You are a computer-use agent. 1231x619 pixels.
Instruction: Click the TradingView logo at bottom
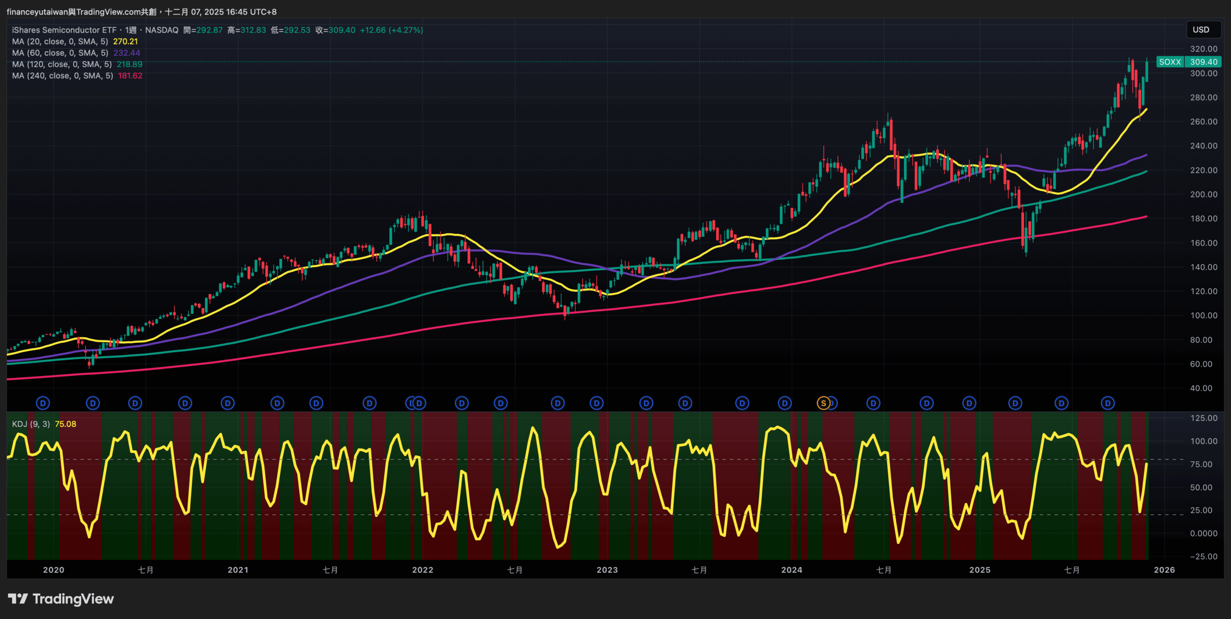tap(61, 599)
